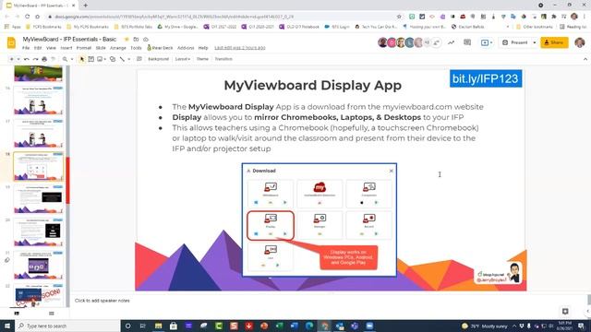This screenshot has height=332, width=591.
Task: Choose the Select arrow cursor tool
Action: click(x=82, y=59)
